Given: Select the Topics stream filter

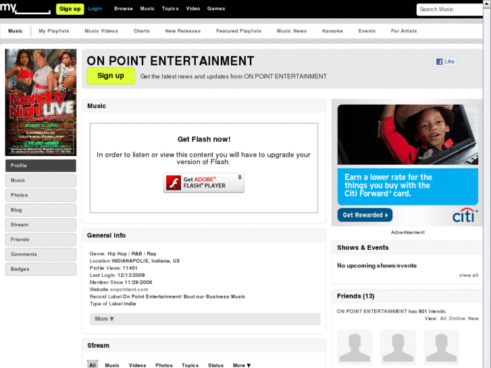Looking at the screenshot, I should point(190,365).
